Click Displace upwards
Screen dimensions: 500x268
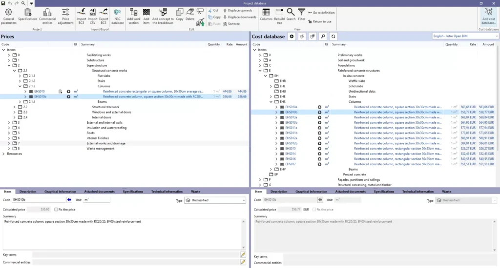(237, 10)
